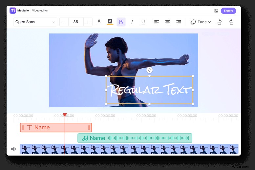Click the undo arrow icon
The height and width of the screenshot is (170, 255).
pos(220,22)
